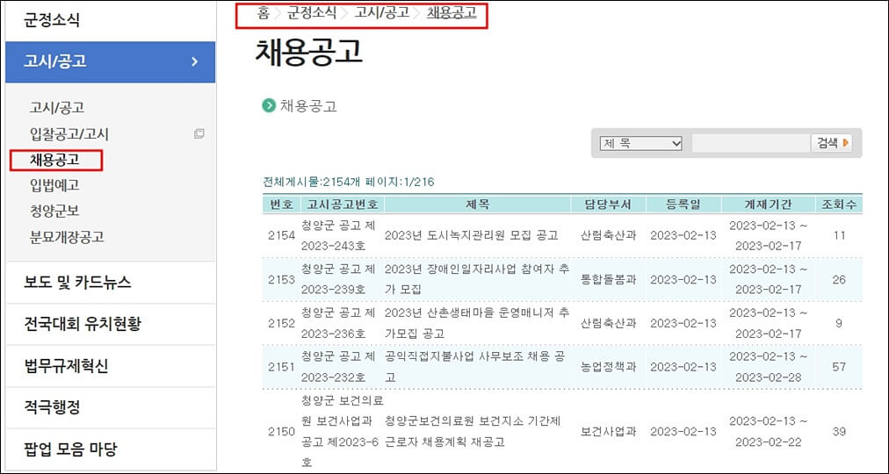Open post 2023년 산촌생태마을 운영매니저 추가모집 공고

(x=477, y=323)
